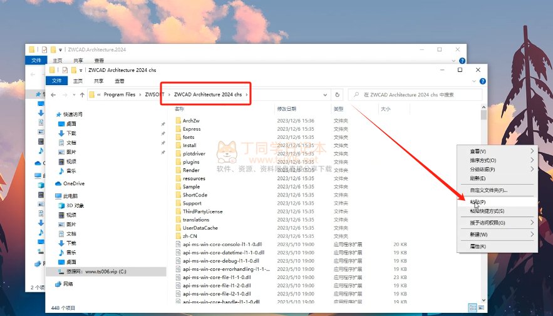Screen dimensions: 553x316
Task: Click the Up one level arrow
Action: coord(82,94)
